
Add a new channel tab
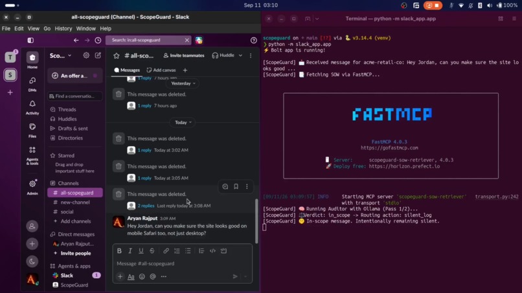(185, 70)
